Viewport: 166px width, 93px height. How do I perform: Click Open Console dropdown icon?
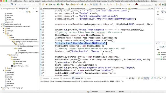click(x=158, y=78)
